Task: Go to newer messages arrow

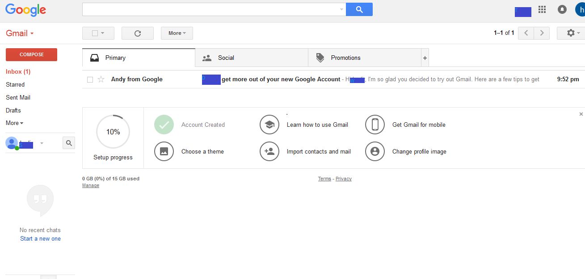Action: click(526, 33)
